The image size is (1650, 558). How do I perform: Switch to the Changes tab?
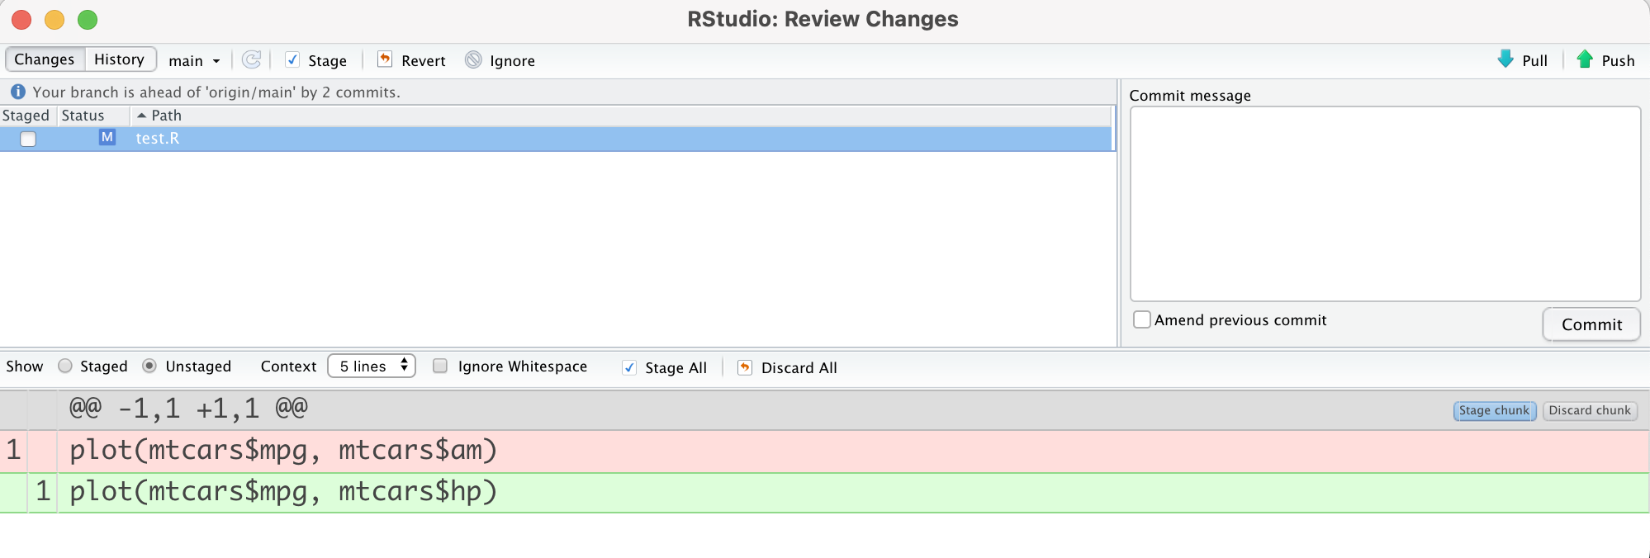point(45,59)
